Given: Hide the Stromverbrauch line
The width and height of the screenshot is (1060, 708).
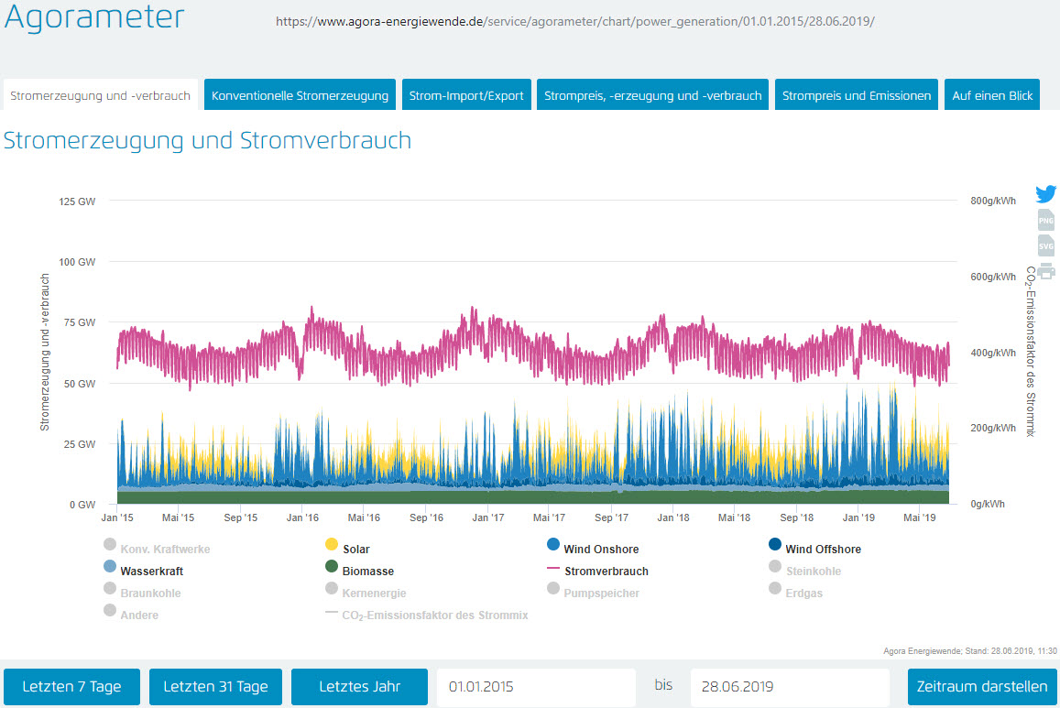Looking at the screenshot, I should tap(606, 571).
